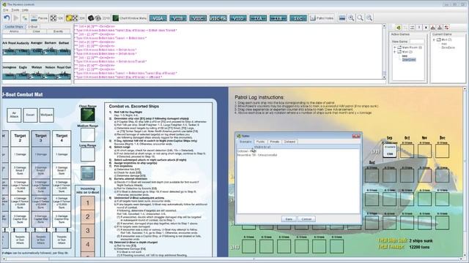Image resolution: width=469 pixels, height=263 pixels.
Task: Click incoming hit box number 3
Action: pyautogui.click(x=88, y=231)
